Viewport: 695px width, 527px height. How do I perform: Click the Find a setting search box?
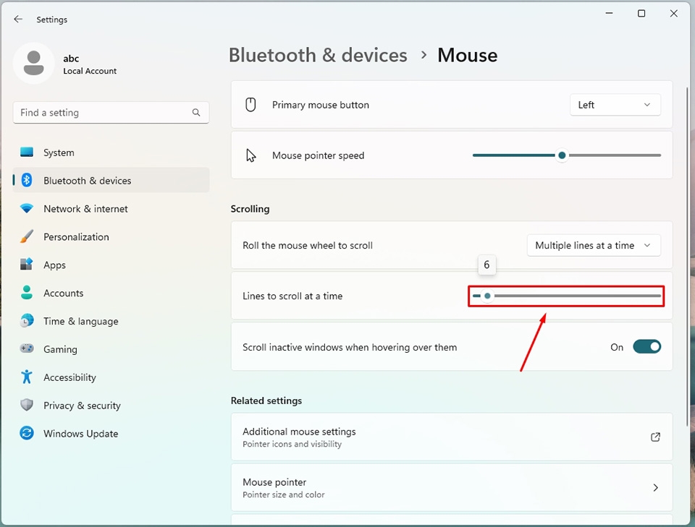click(x=111, y=112)
